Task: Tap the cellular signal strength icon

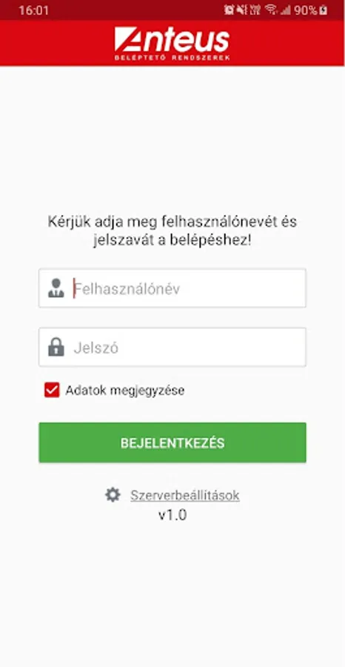Action: click(286, 10)
